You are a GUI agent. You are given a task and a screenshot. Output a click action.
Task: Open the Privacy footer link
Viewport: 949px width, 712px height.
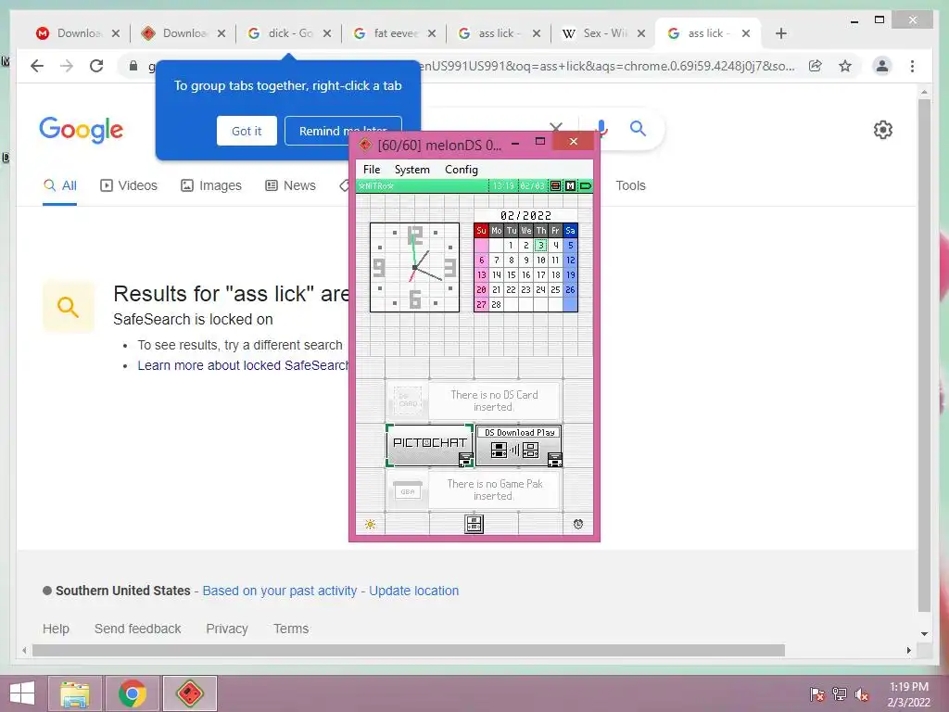click(x=227, y=629)
